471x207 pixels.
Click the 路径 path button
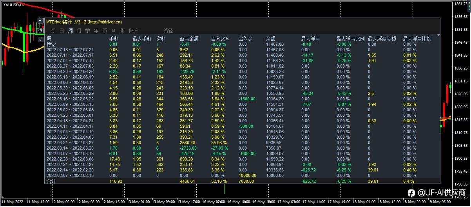pyautogui.click(x=168, y=30)
